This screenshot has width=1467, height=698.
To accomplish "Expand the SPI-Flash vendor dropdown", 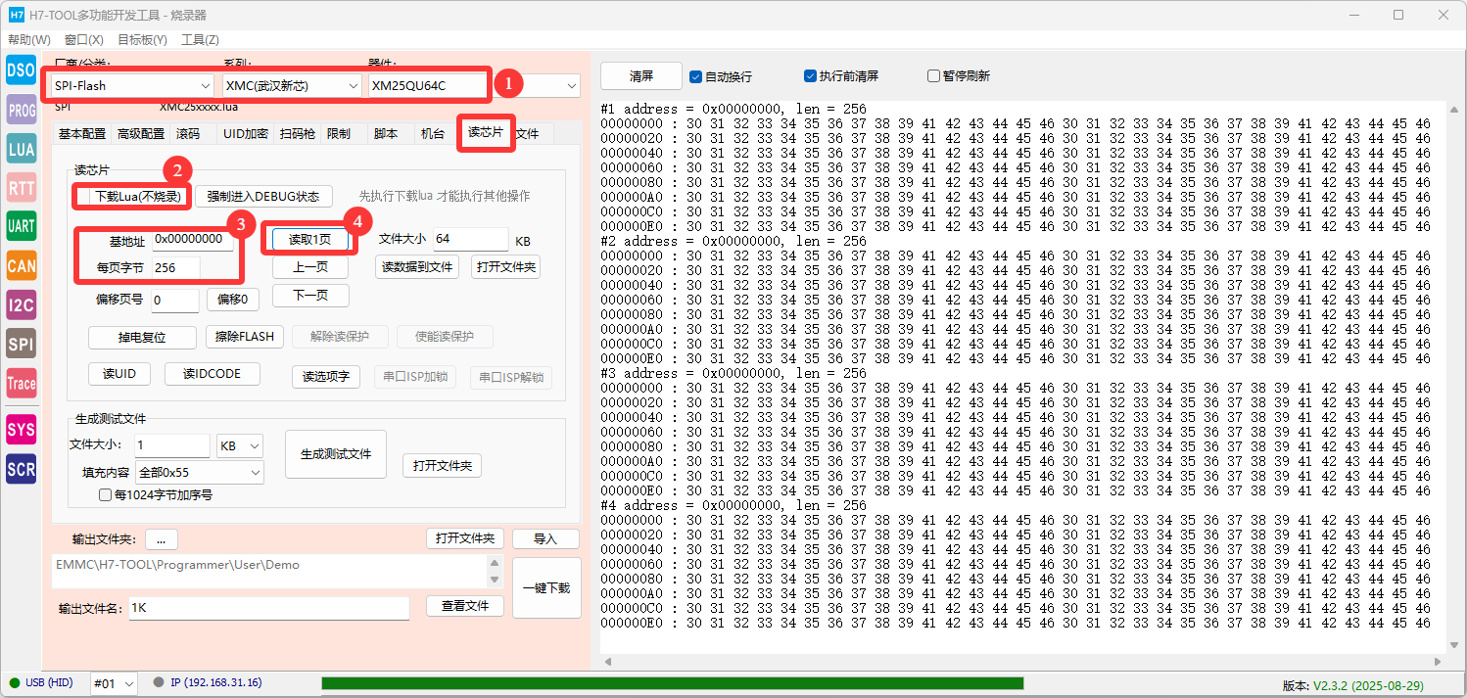I will (x=132, y=86).
